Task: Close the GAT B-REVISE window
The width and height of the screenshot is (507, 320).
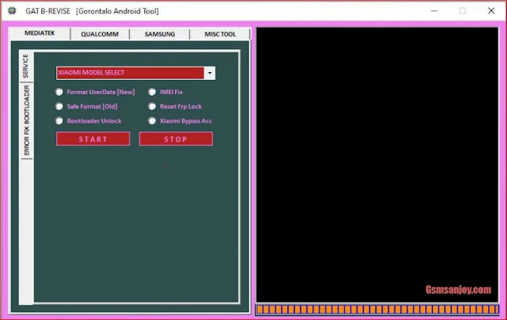Action: point(491,11)
